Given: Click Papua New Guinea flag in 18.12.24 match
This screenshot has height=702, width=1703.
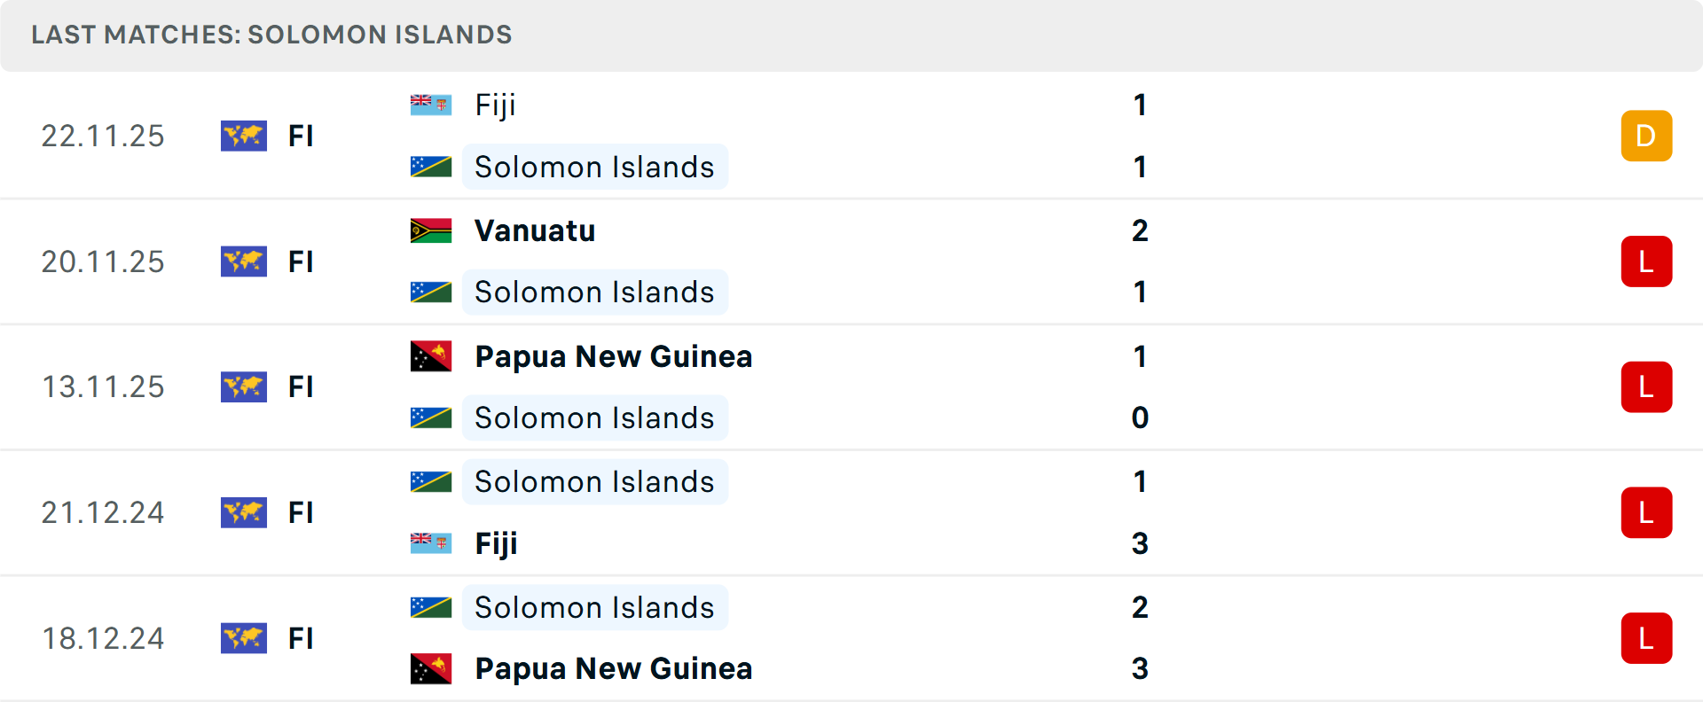Looking at the screenshot, I should [x=431, y=668].
